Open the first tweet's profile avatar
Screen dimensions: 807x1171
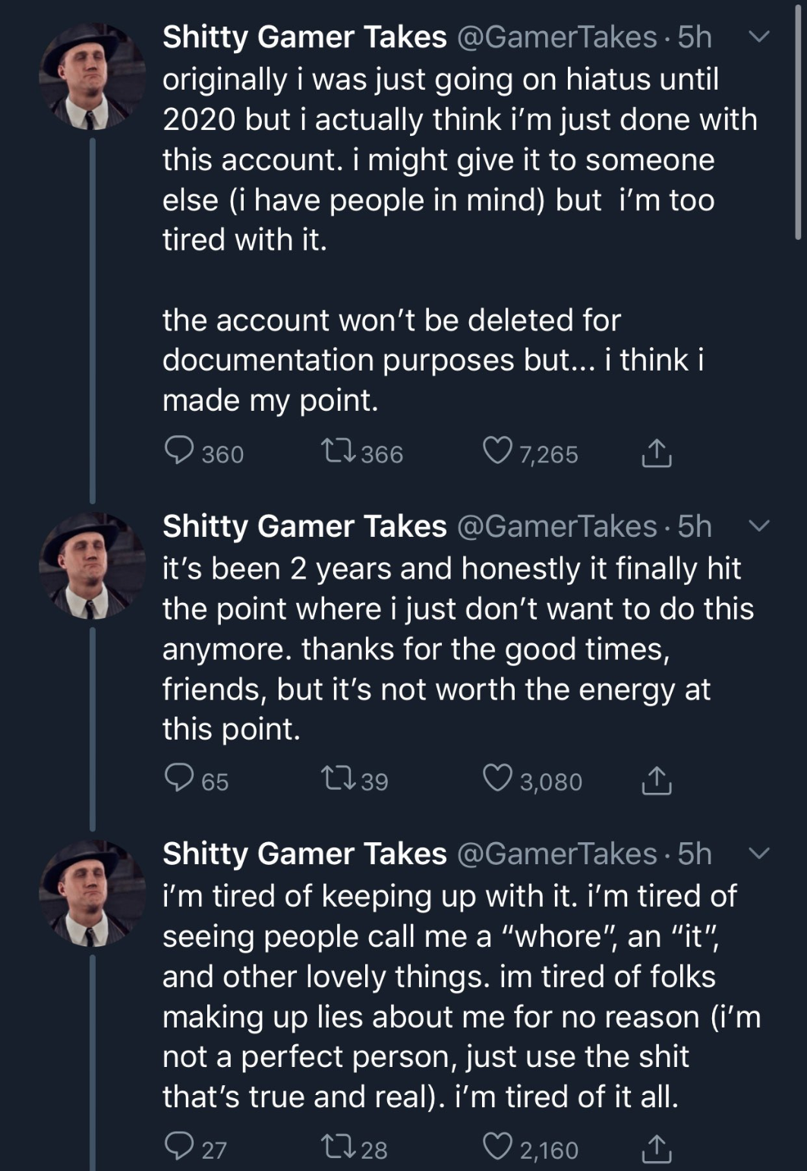(x=92, y=76)
